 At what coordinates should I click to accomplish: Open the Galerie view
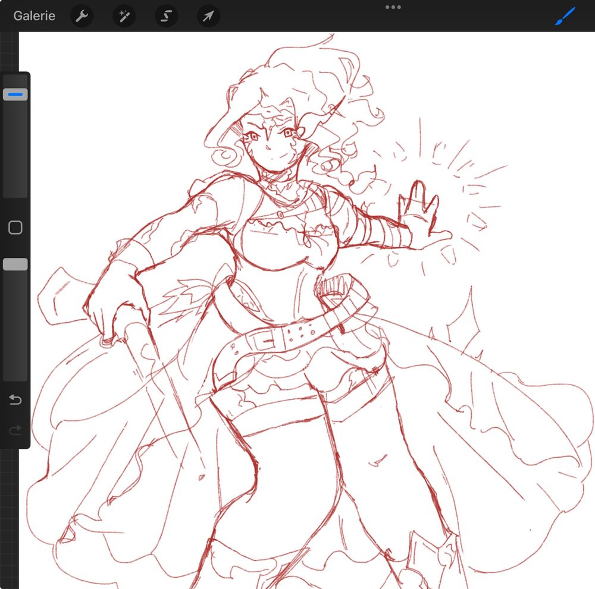tap(34, 16)
